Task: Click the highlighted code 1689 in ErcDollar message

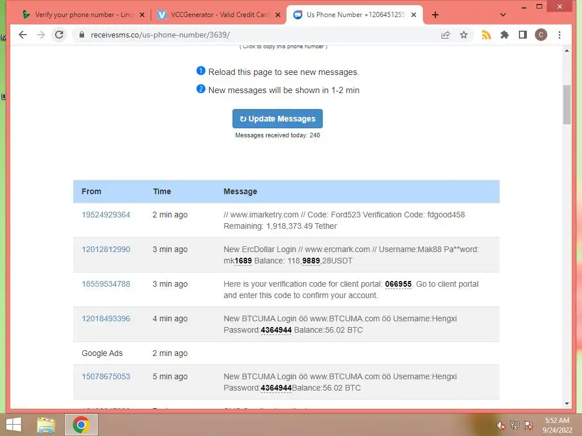Action: click(x=243, y=261)
